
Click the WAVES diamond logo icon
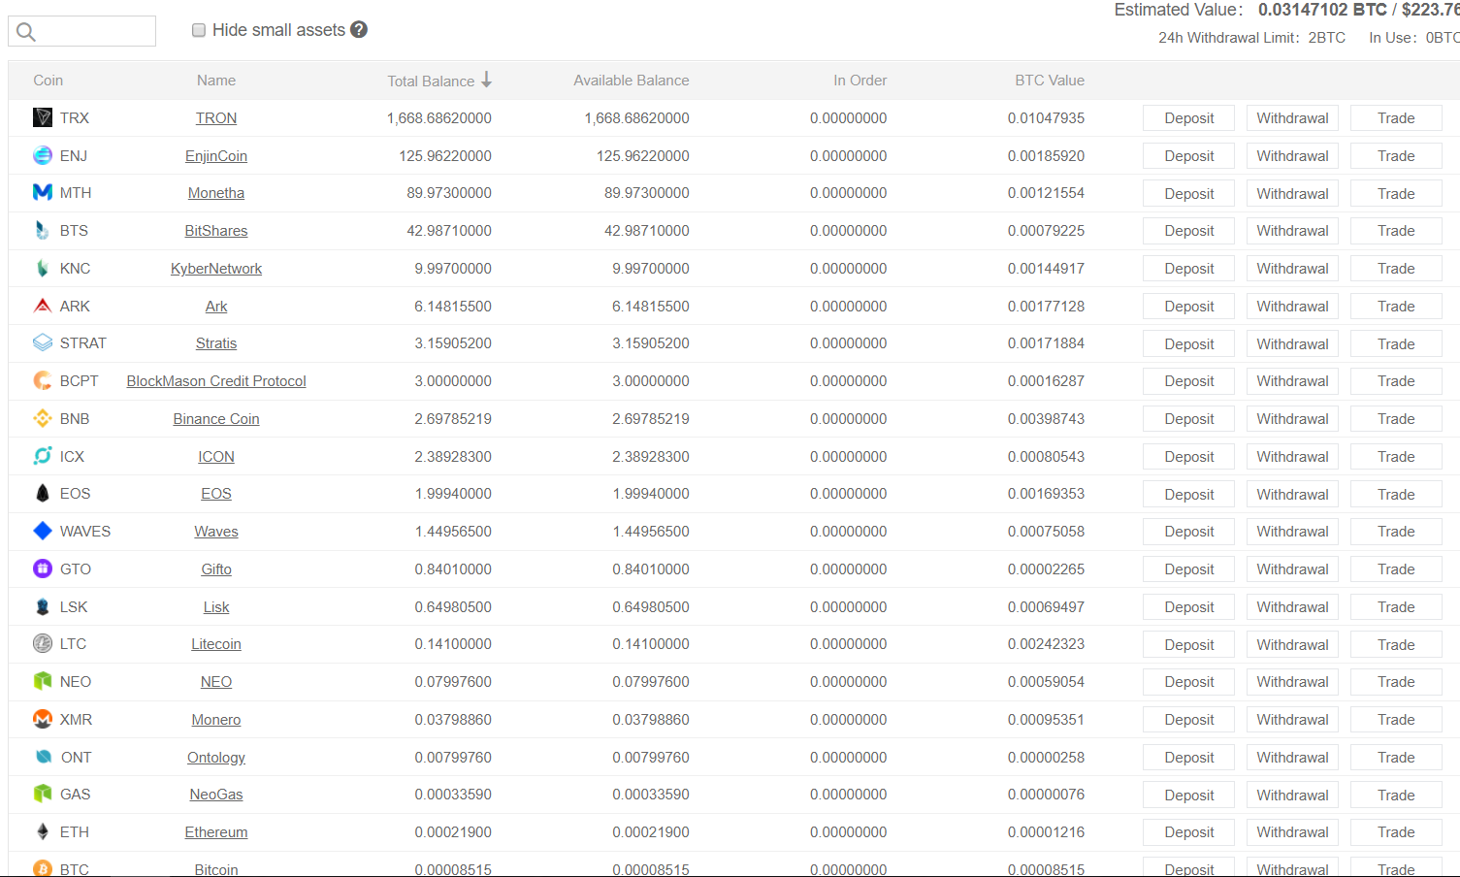click(x=43, y=531)
